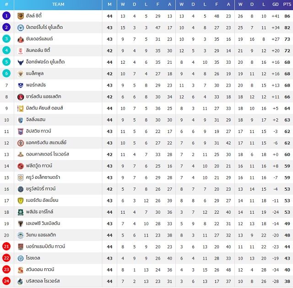The height and width of the screenshot is (288, 293).
Task: Click the purple rank 1 promotion badge
Action: (6, 16)
